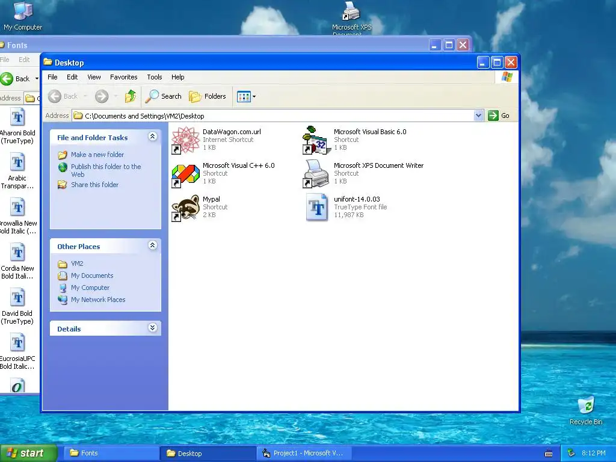Select Arabic Transparent font in Fonts window
The image size is (616, 462).
pos(17,171)
